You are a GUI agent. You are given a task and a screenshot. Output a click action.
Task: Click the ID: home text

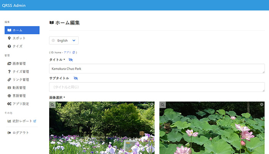tap(56, 52)
